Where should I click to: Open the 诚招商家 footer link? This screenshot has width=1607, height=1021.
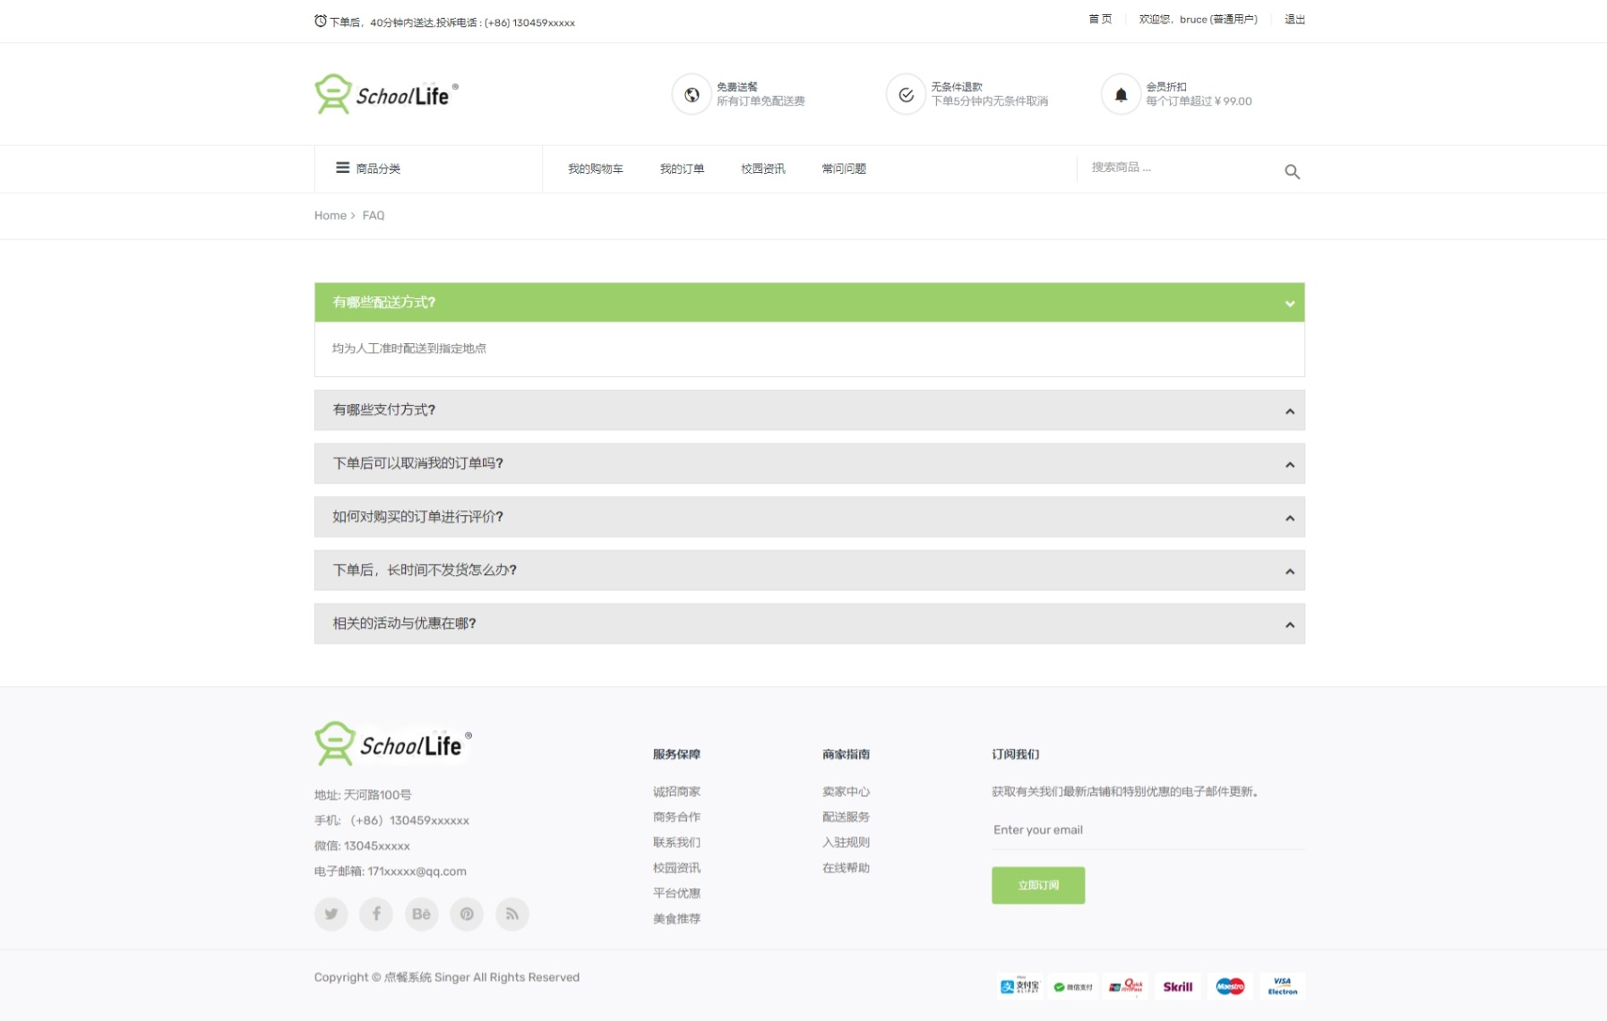[676, 792]
